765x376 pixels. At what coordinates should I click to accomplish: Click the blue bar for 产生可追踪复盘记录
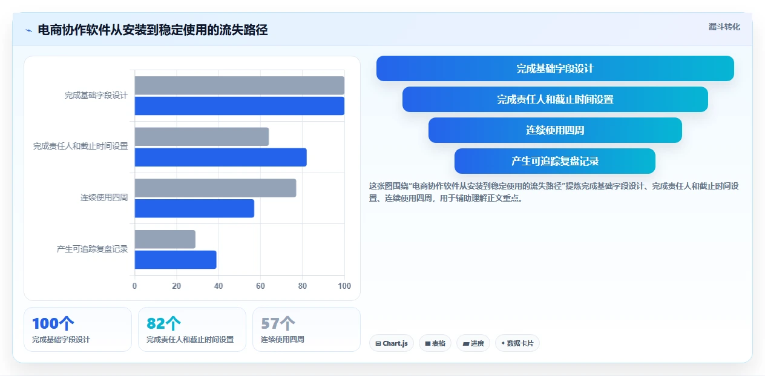pos(176,260)
